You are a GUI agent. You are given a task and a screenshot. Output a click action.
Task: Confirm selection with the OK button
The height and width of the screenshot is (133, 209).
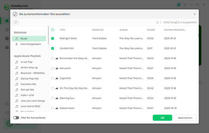(162, 118)
